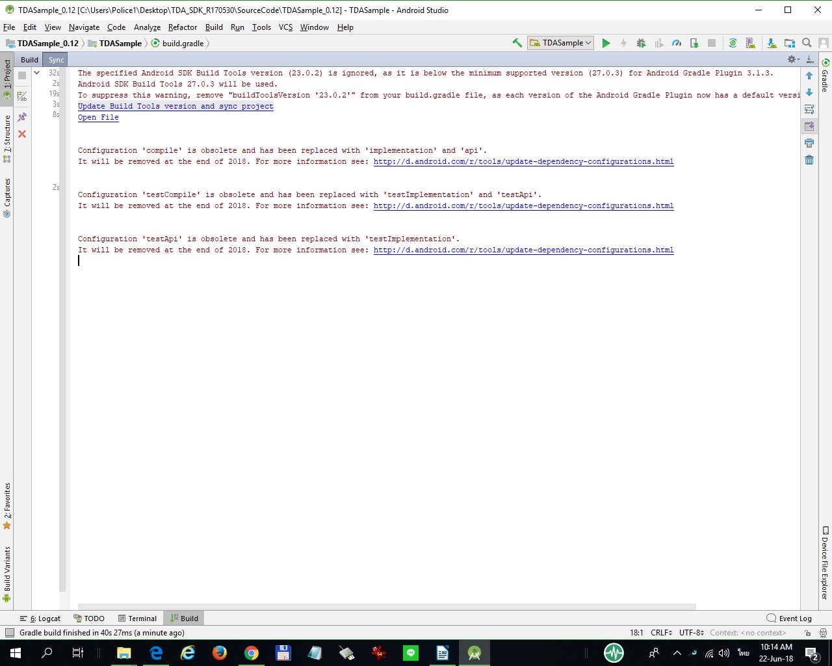Open the SDK Manager download icon
This screenshot has width=832, height=666.
[772, 43]
